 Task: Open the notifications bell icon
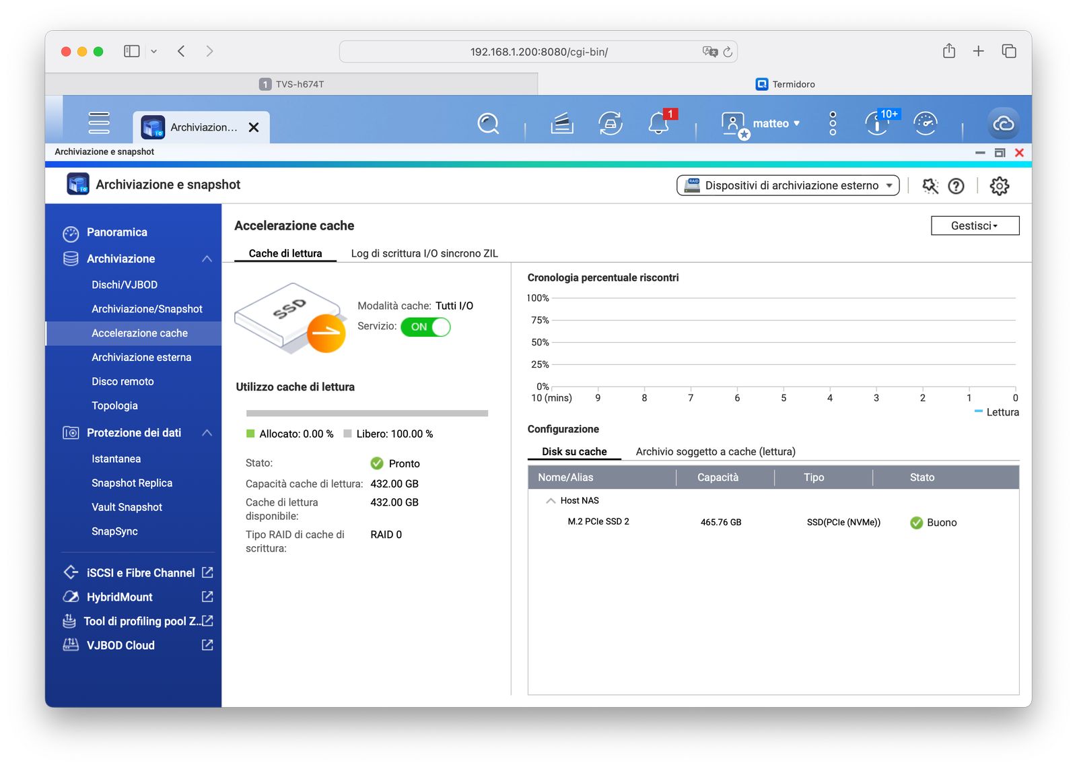[x=658, y=124]
